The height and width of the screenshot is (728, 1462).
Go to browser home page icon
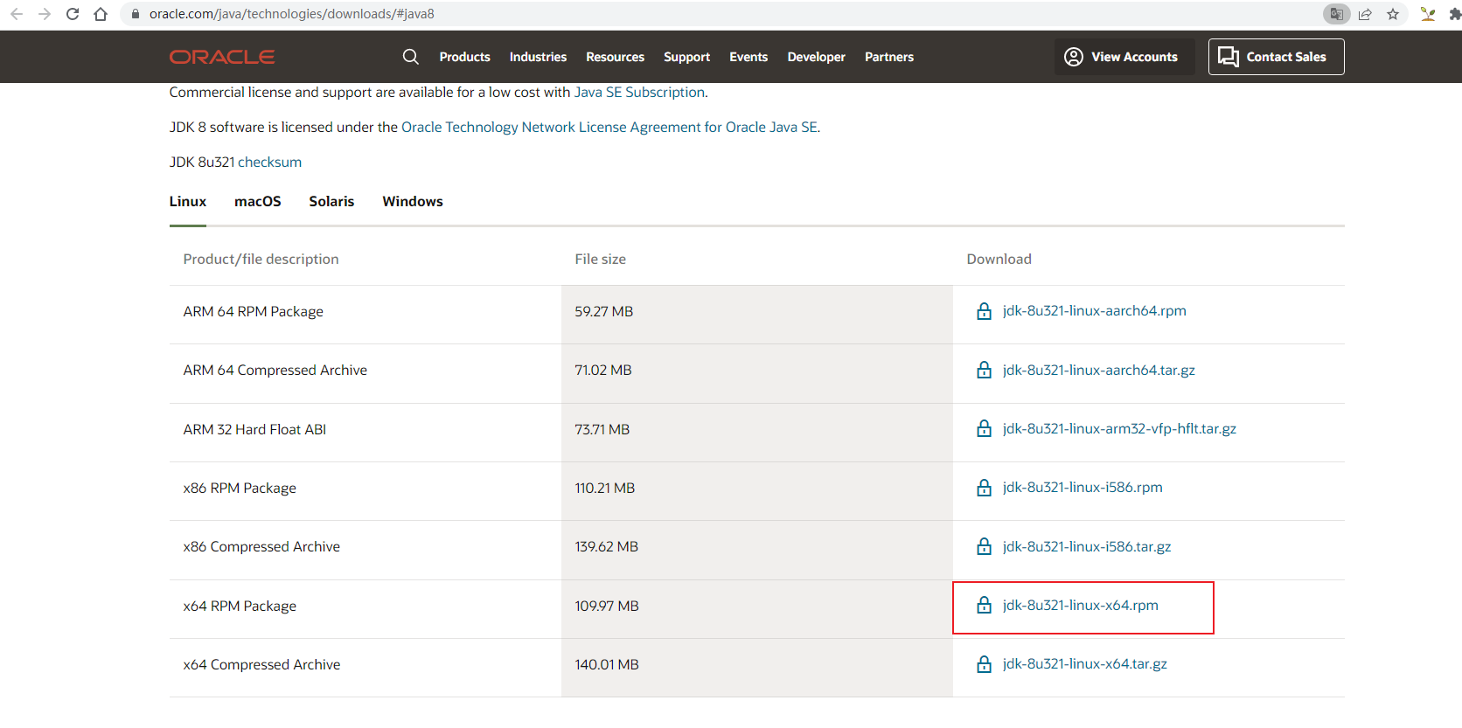click(x=101, y=14)
